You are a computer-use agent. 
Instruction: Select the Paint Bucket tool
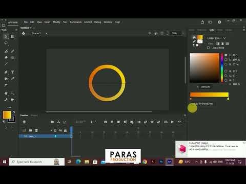point(6,79)
